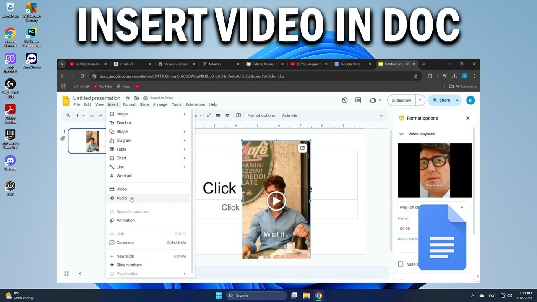Click the Share button
The image size is (537, 302).
tap(441, 100)
